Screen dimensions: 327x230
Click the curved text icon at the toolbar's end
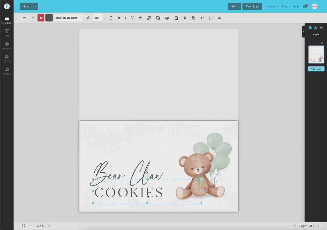(219, 18)
